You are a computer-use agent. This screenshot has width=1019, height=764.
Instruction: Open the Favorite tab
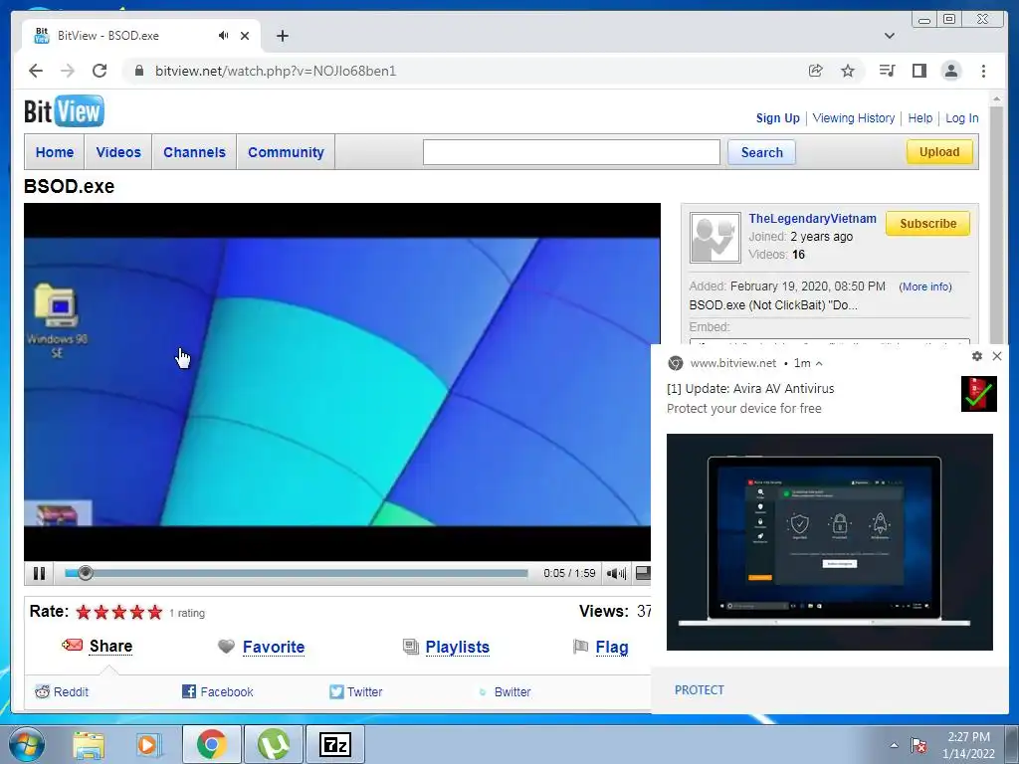click(x=274, y=647)
